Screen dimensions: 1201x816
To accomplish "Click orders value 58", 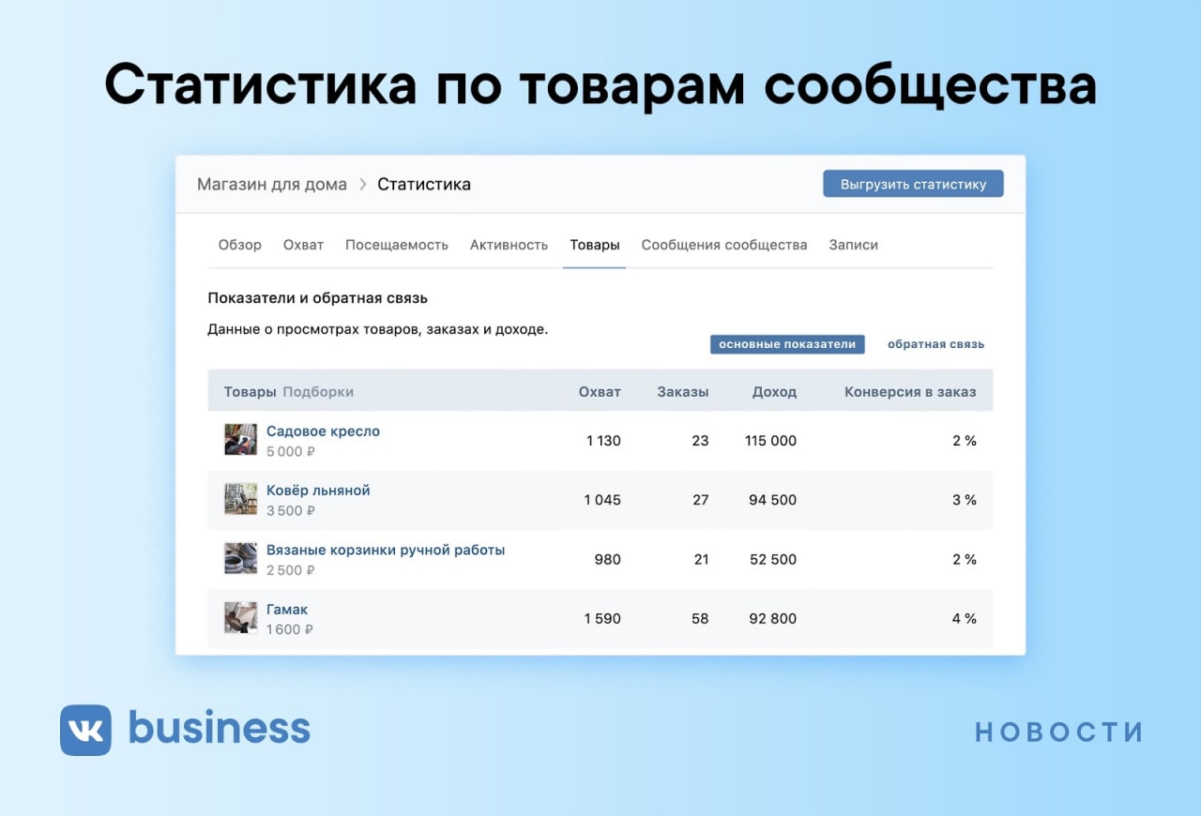I will coord(700,619).
